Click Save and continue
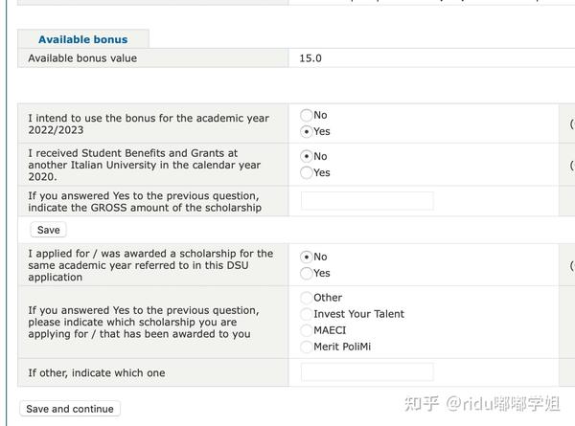The image size is (575, 426). (70, 409)
